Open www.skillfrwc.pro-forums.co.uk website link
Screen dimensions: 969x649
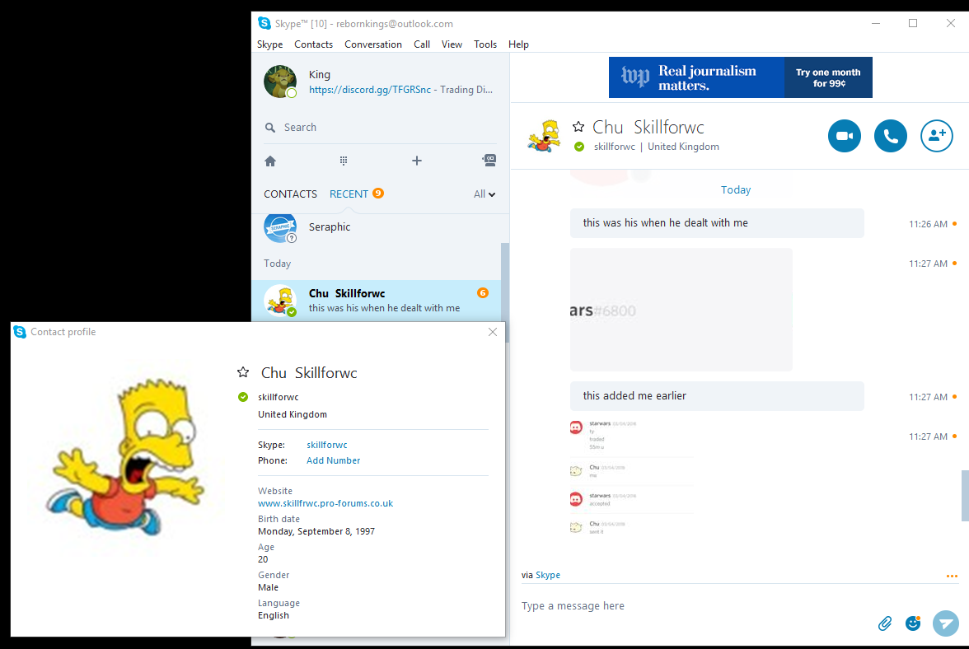(325, 503)
